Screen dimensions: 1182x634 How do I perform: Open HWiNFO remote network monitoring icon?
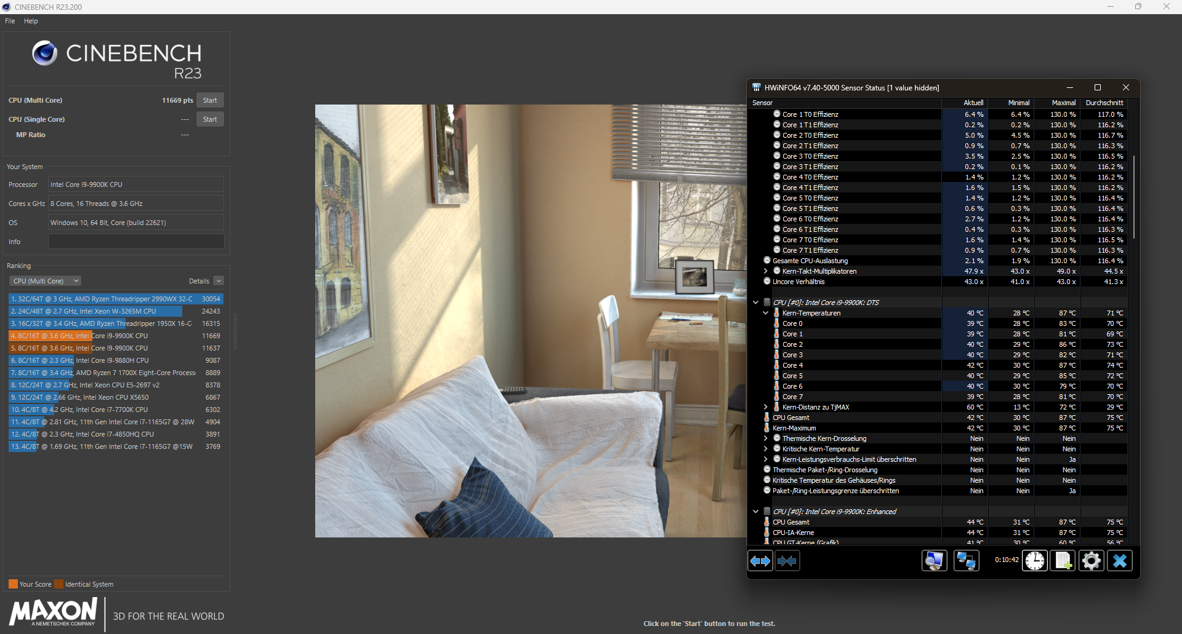pyautogui.click(x=967, y=561)
